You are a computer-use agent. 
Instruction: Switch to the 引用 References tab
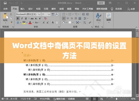click(x=46, y=9)
